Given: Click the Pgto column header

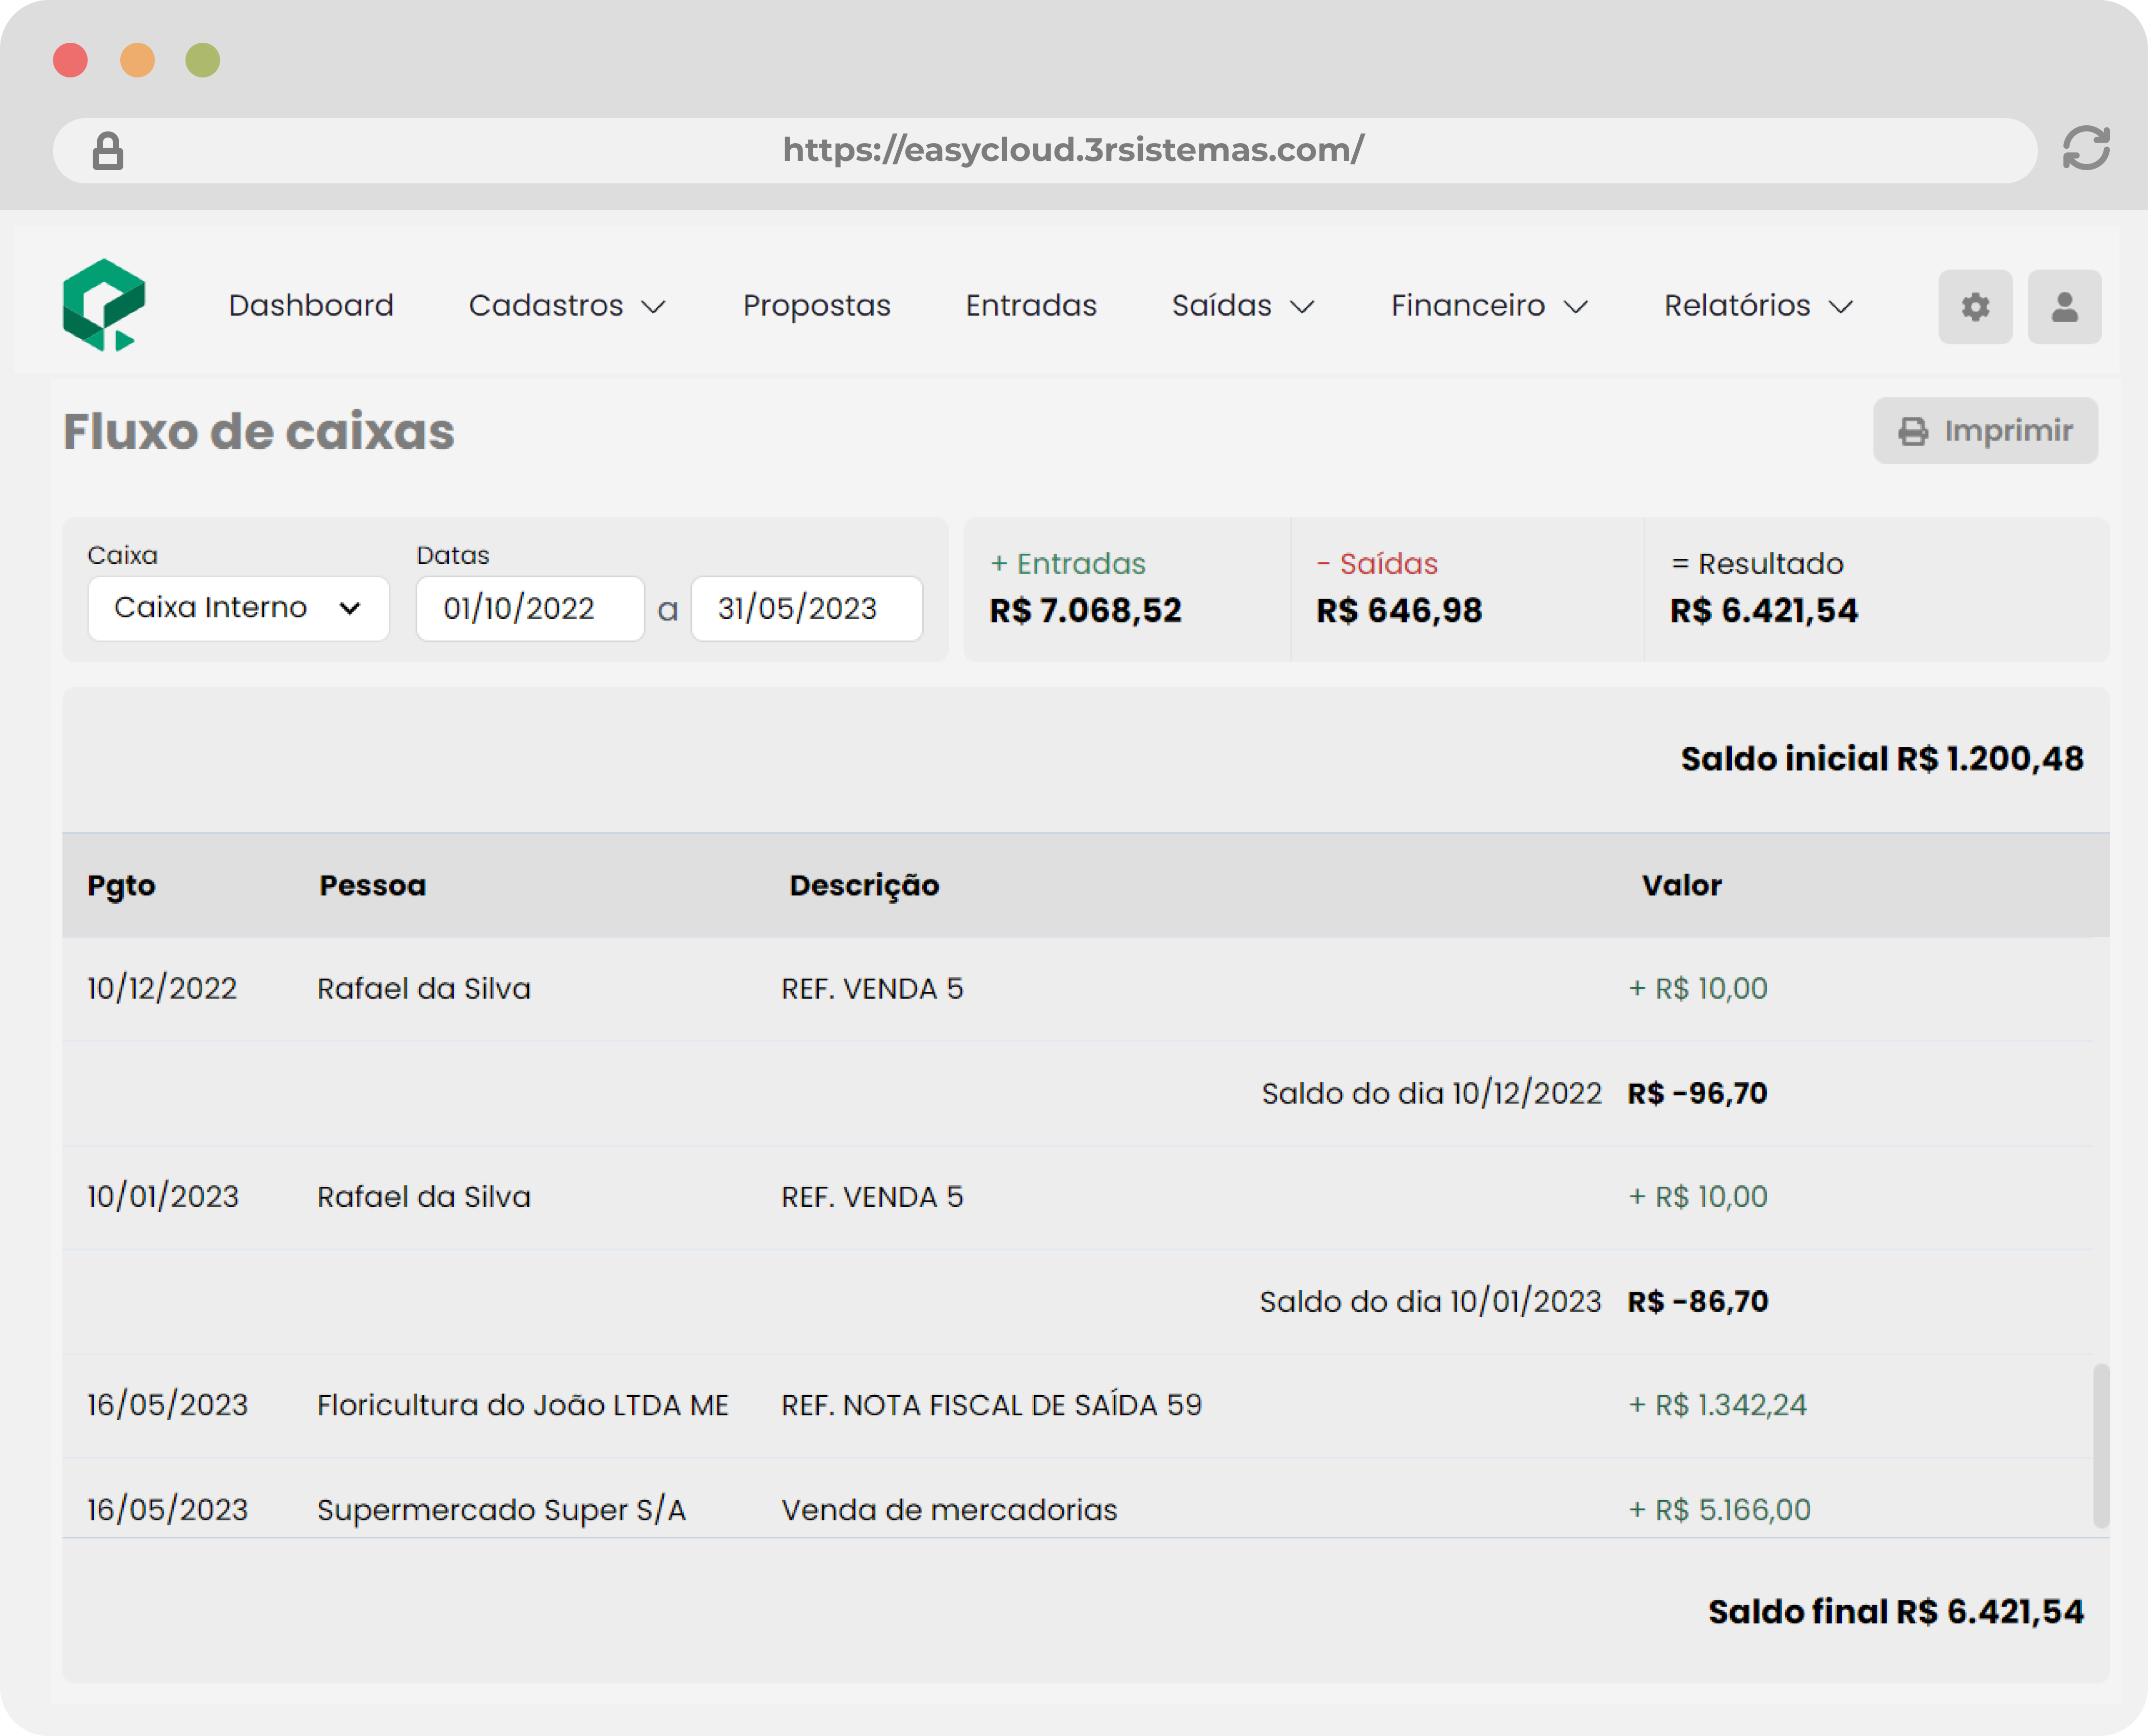Looking at the screenshot, I should point(121,885).
